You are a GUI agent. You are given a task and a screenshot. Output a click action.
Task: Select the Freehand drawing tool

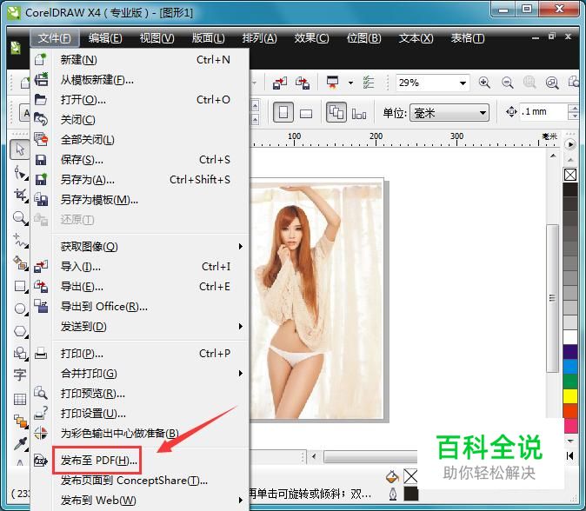[x=20, y=241]
